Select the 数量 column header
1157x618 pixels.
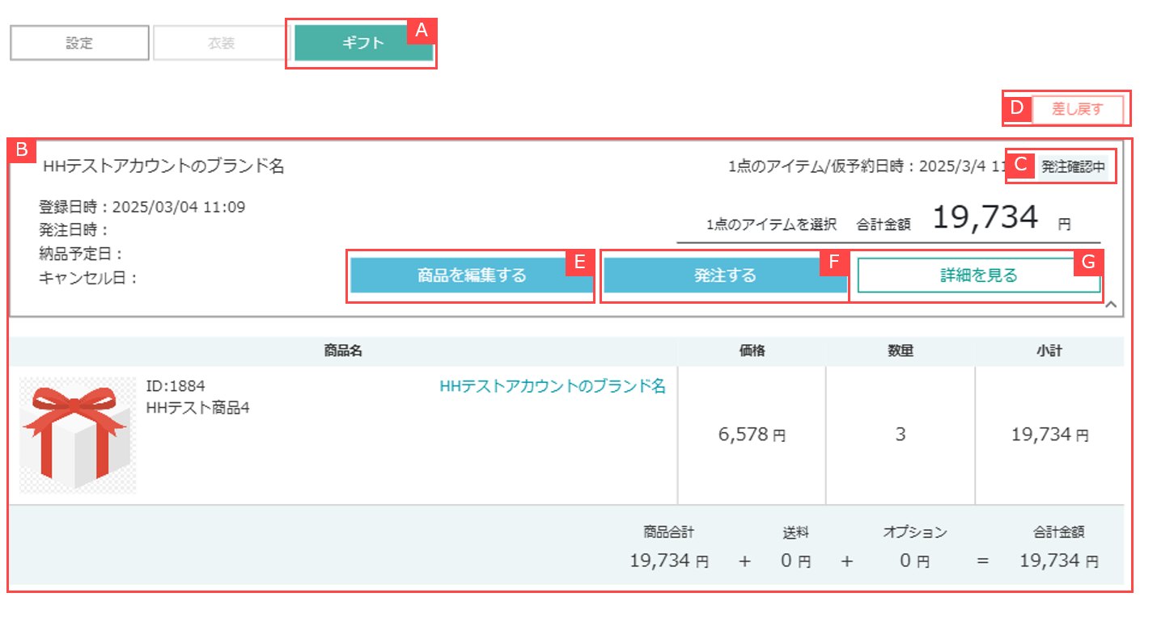coord(900,351)
